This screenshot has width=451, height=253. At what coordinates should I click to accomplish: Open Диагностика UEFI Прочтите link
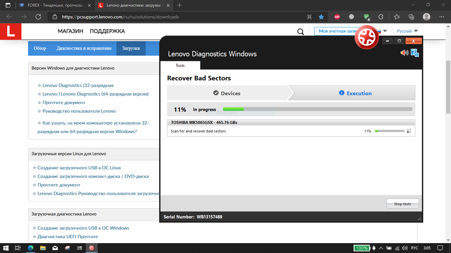[68, 237]
